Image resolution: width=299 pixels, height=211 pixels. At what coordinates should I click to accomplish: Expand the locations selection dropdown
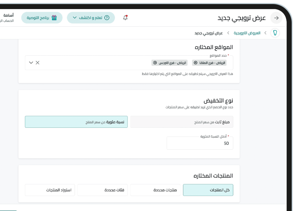[31, 62]
